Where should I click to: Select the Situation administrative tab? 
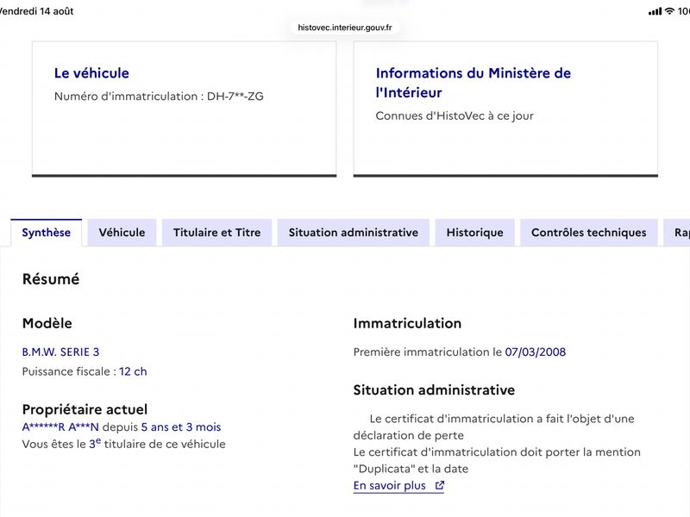[x=354, y=233]
